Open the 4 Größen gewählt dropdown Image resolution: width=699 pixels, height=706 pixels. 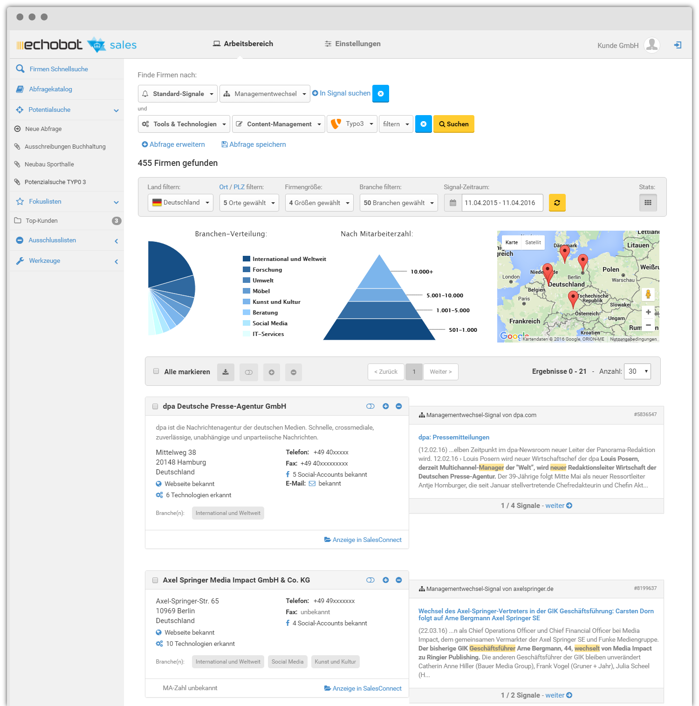pyautogui.click(x=319, y=203)
